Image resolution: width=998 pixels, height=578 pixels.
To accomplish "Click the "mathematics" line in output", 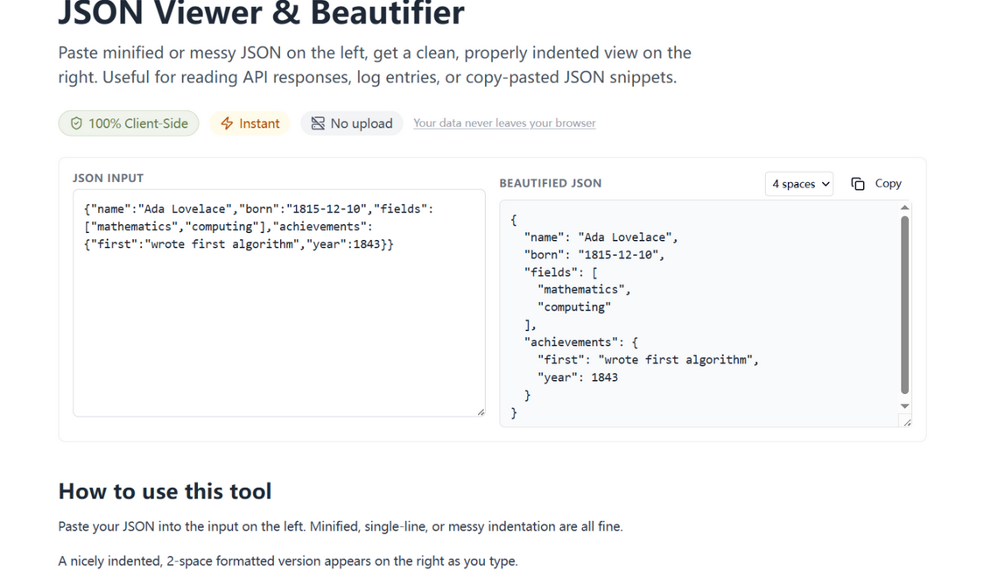I will 584,290.
